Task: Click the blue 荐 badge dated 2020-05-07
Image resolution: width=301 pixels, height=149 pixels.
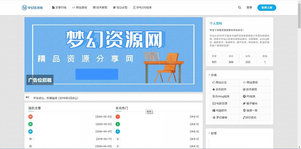Action: (x=30, y=132)
